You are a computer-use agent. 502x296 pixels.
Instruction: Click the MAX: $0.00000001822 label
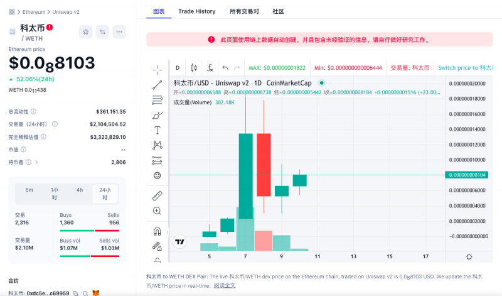[277, 68]
